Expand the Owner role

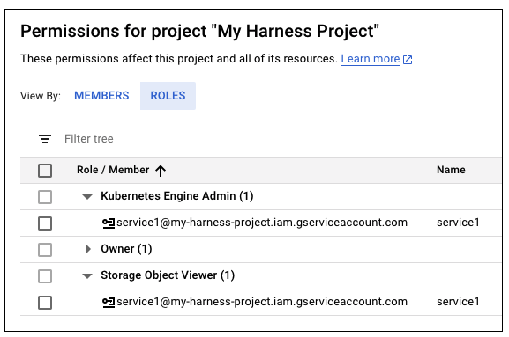pos(87,249)
